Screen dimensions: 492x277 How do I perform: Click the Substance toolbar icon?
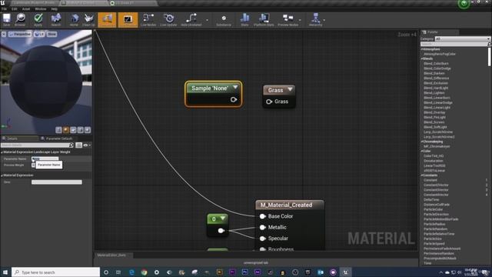tap(224, 20)
